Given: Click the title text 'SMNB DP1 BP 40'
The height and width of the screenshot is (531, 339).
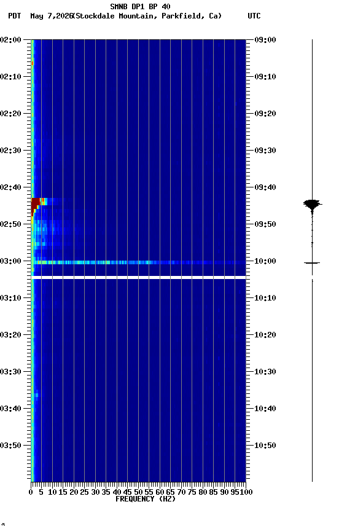Looking at the screenshot, I should (140, 6).
